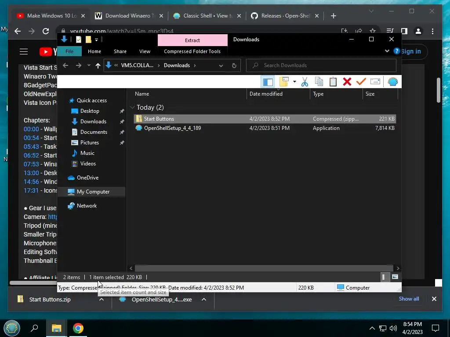Reload the YouTube page in Chrome

(x=46, y=31)
